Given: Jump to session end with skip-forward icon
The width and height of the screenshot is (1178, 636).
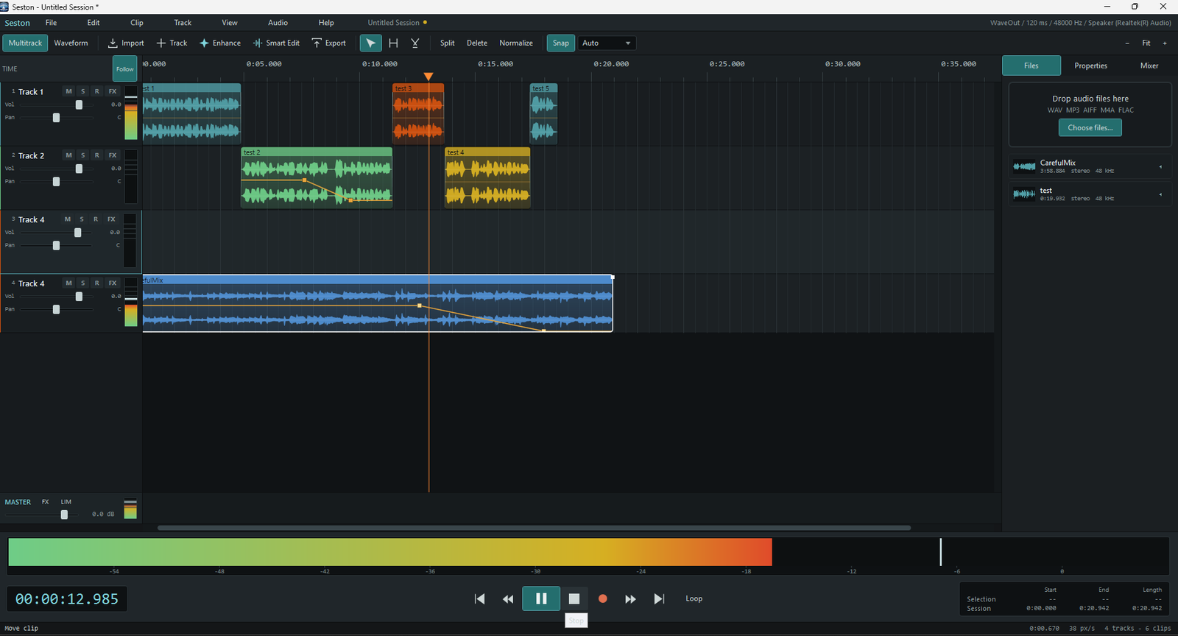Looking at the screenshot, I should (659, 598).
